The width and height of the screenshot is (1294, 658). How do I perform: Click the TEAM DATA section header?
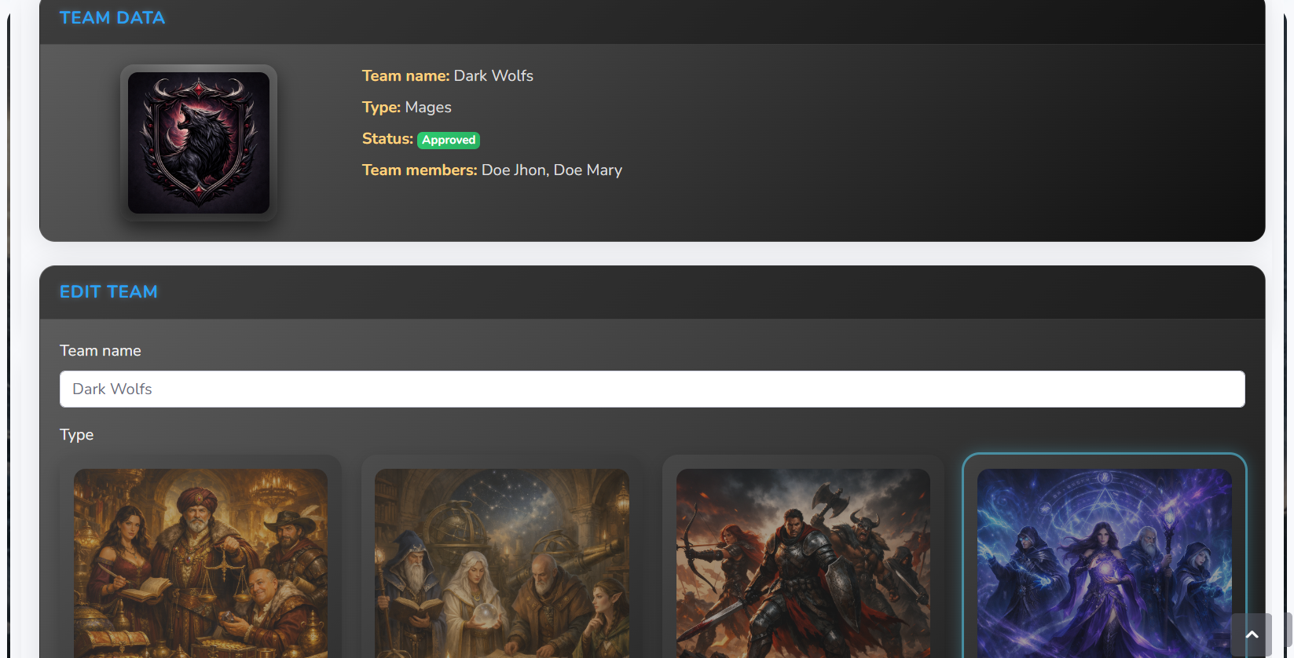[x=112, y=17]
